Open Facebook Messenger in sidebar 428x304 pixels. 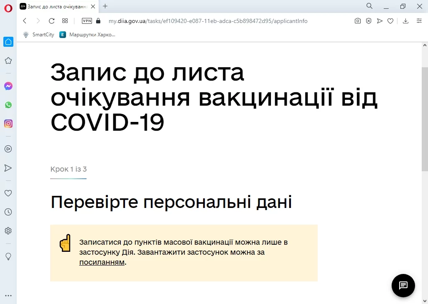click(8, 86)
